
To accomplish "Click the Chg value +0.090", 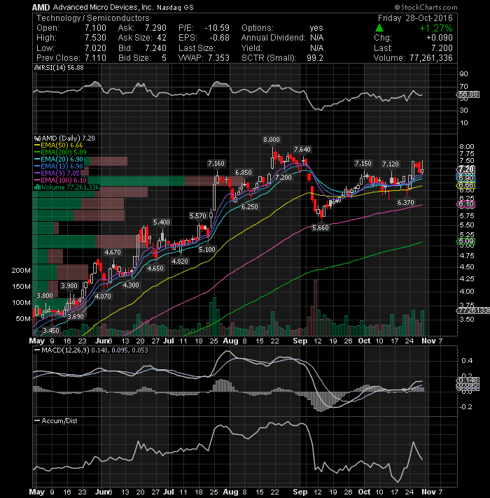I will tap(440, 38).
